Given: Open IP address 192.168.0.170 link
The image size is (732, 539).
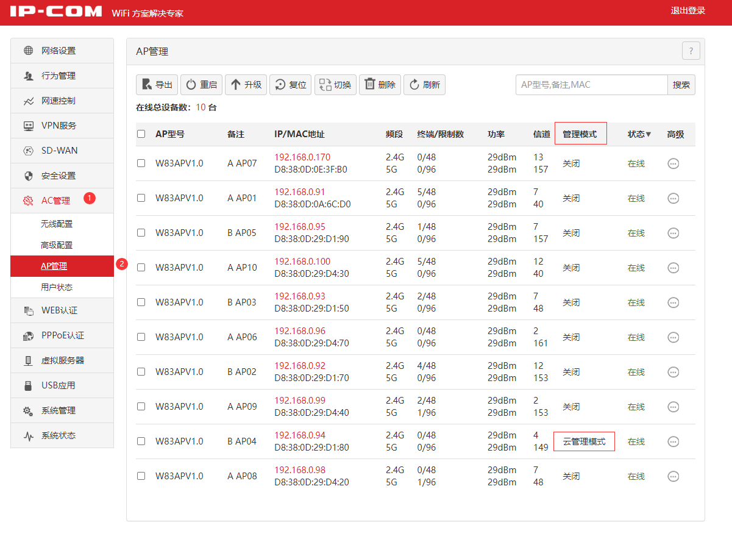Looking at the screenshot, I should (302, 157).
